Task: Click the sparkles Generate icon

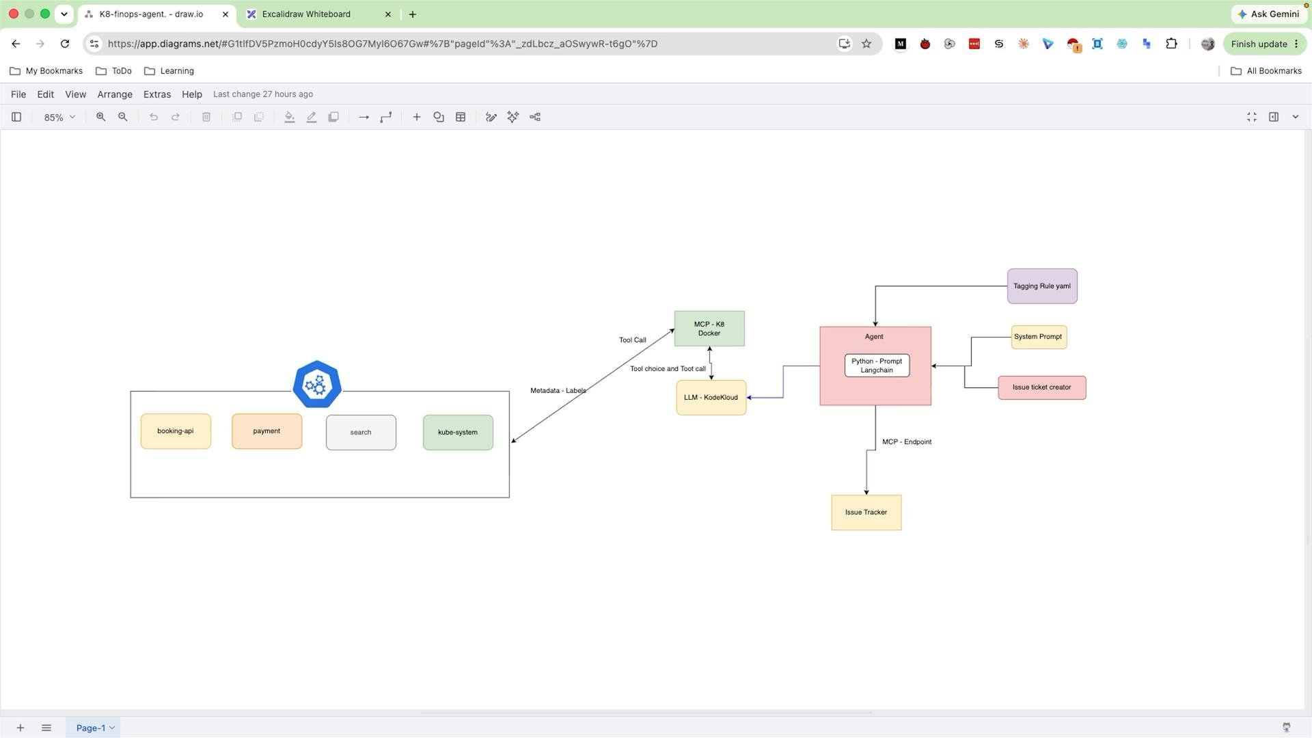Action: [513, 117]
